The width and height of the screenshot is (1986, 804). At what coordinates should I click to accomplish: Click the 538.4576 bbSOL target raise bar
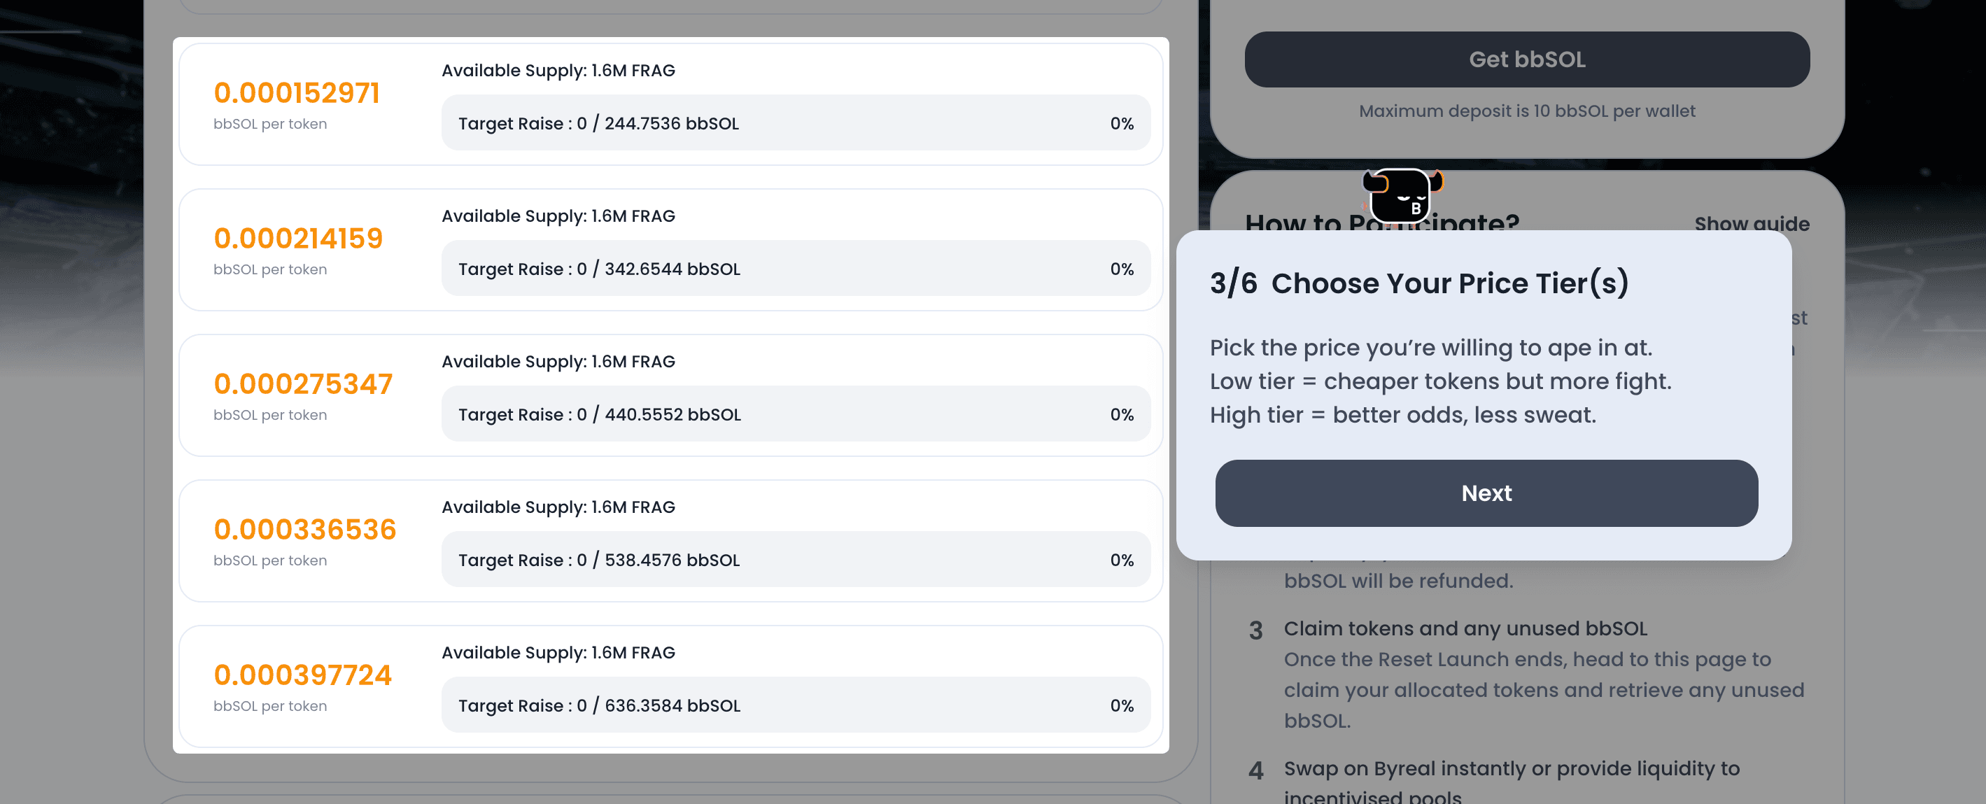796,560
